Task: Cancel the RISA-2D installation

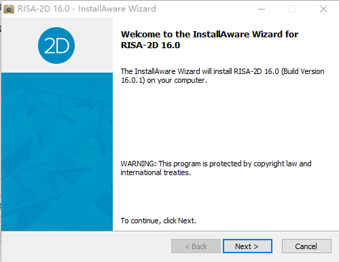Action: (x=306, y=246)
